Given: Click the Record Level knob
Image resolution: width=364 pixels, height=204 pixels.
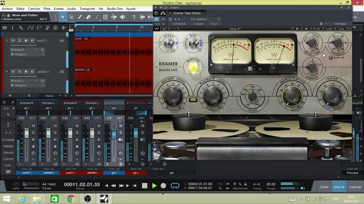Looking at the screenshot, I should pos(173,96).
